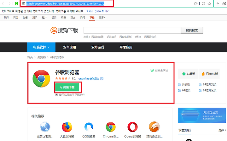Image resolution: width=227 pixels, height=141 pixels.
Task: Click download icon beside 64位版
Action: 179,90
